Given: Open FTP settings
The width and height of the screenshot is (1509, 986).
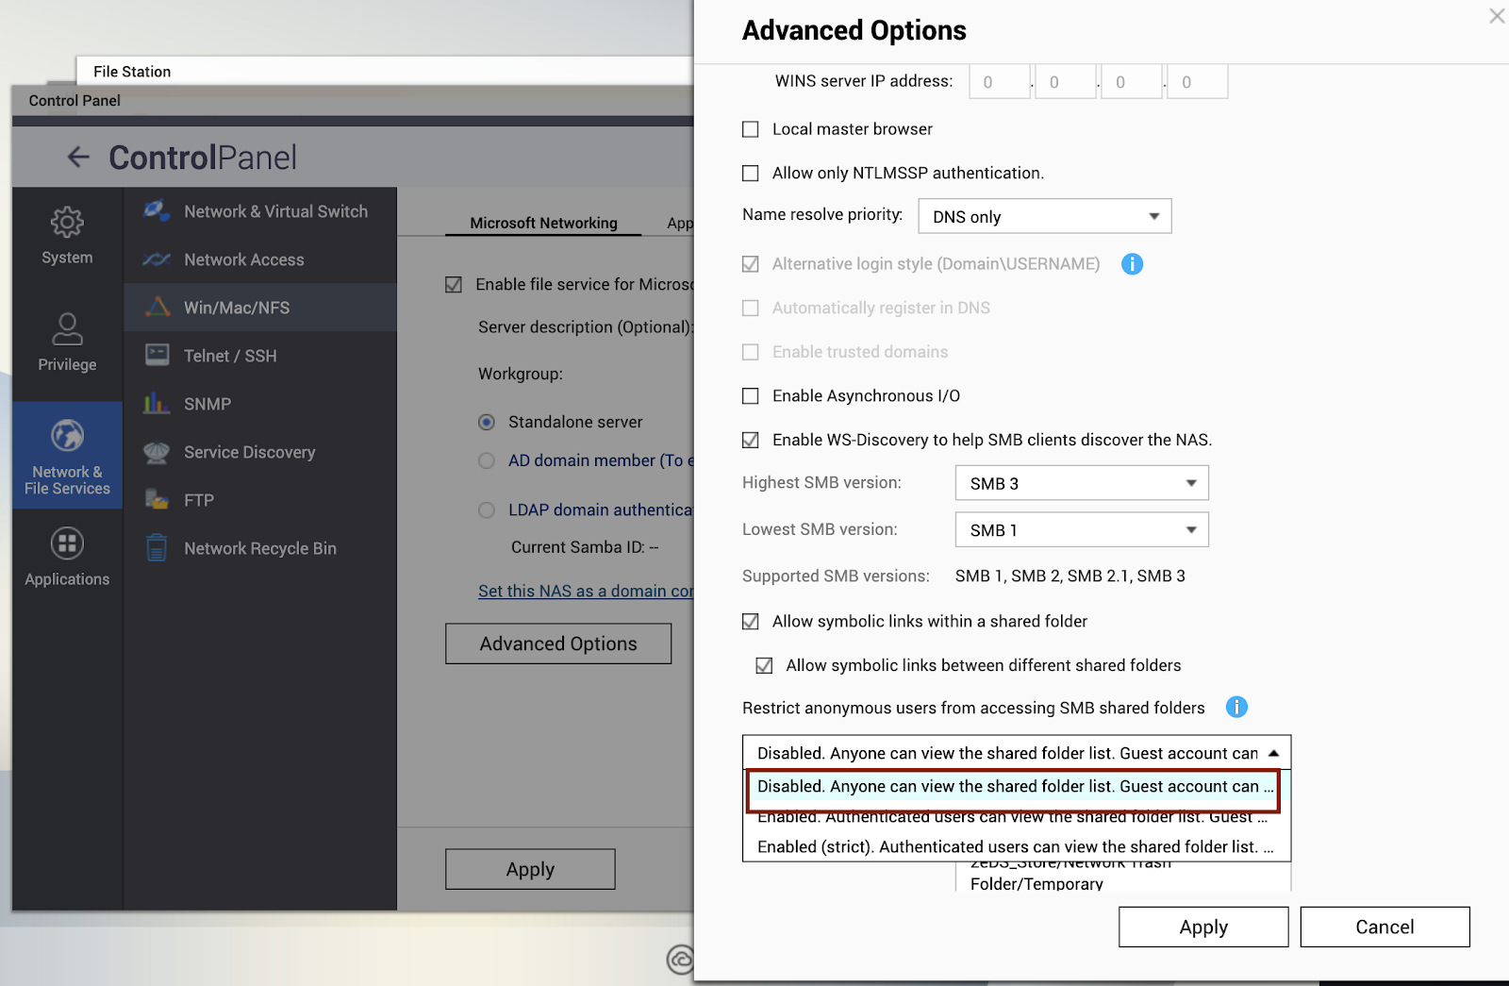Looking at the screenshot, I should tap(197, 500).
